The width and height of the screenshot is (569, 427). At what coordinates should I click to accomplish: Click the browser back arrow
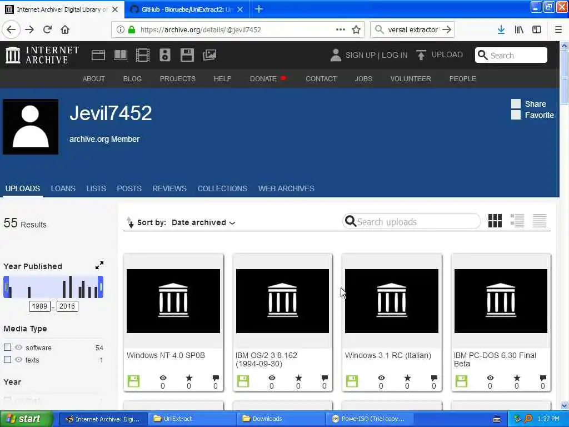click(11, 29)
